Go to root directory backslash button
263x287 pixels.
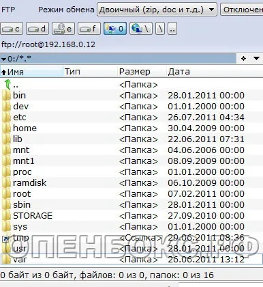point(160,29)
